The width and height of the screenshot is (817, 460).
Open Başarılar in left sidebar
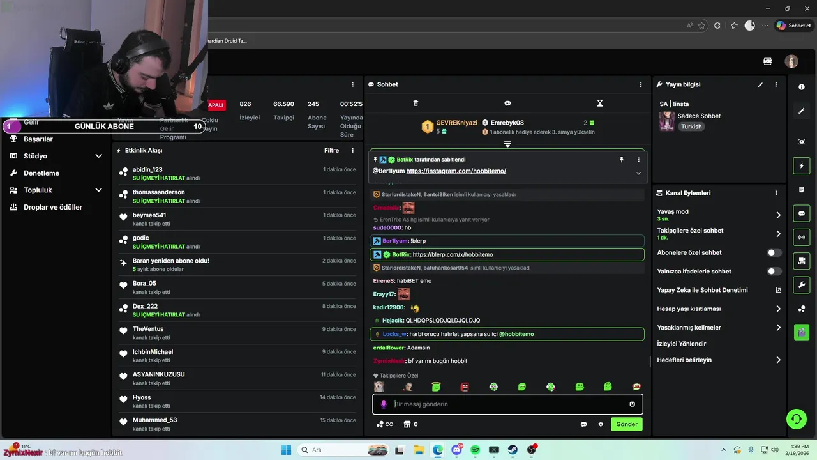38,139
